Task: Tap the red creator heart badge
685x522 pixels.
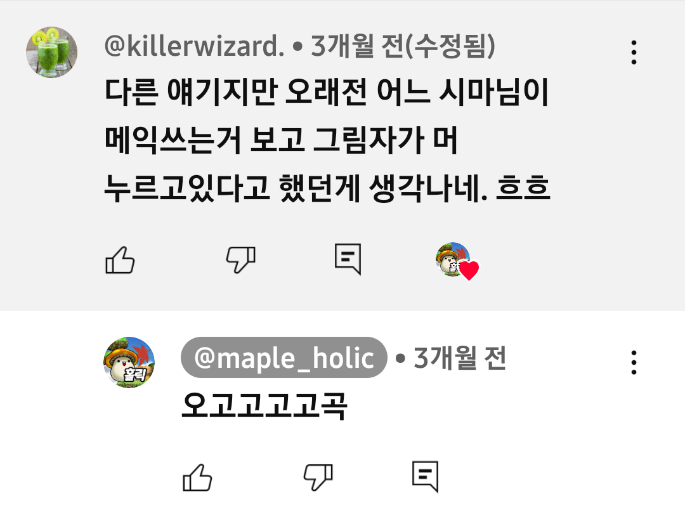Action: (469, 270)
